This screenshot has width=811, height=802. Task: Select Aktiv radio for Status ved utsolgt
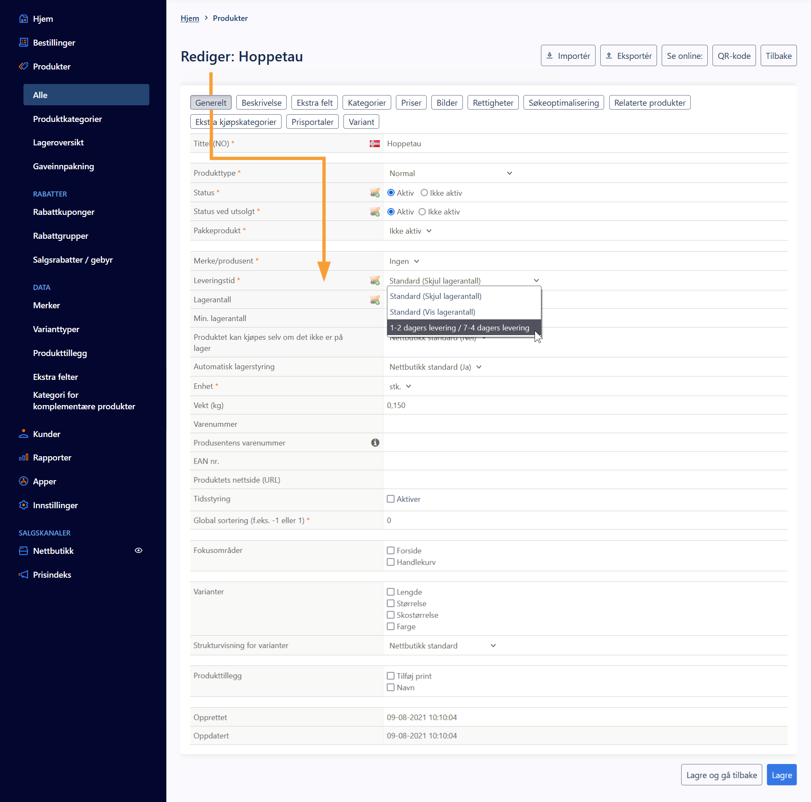[x=391, y=211]
